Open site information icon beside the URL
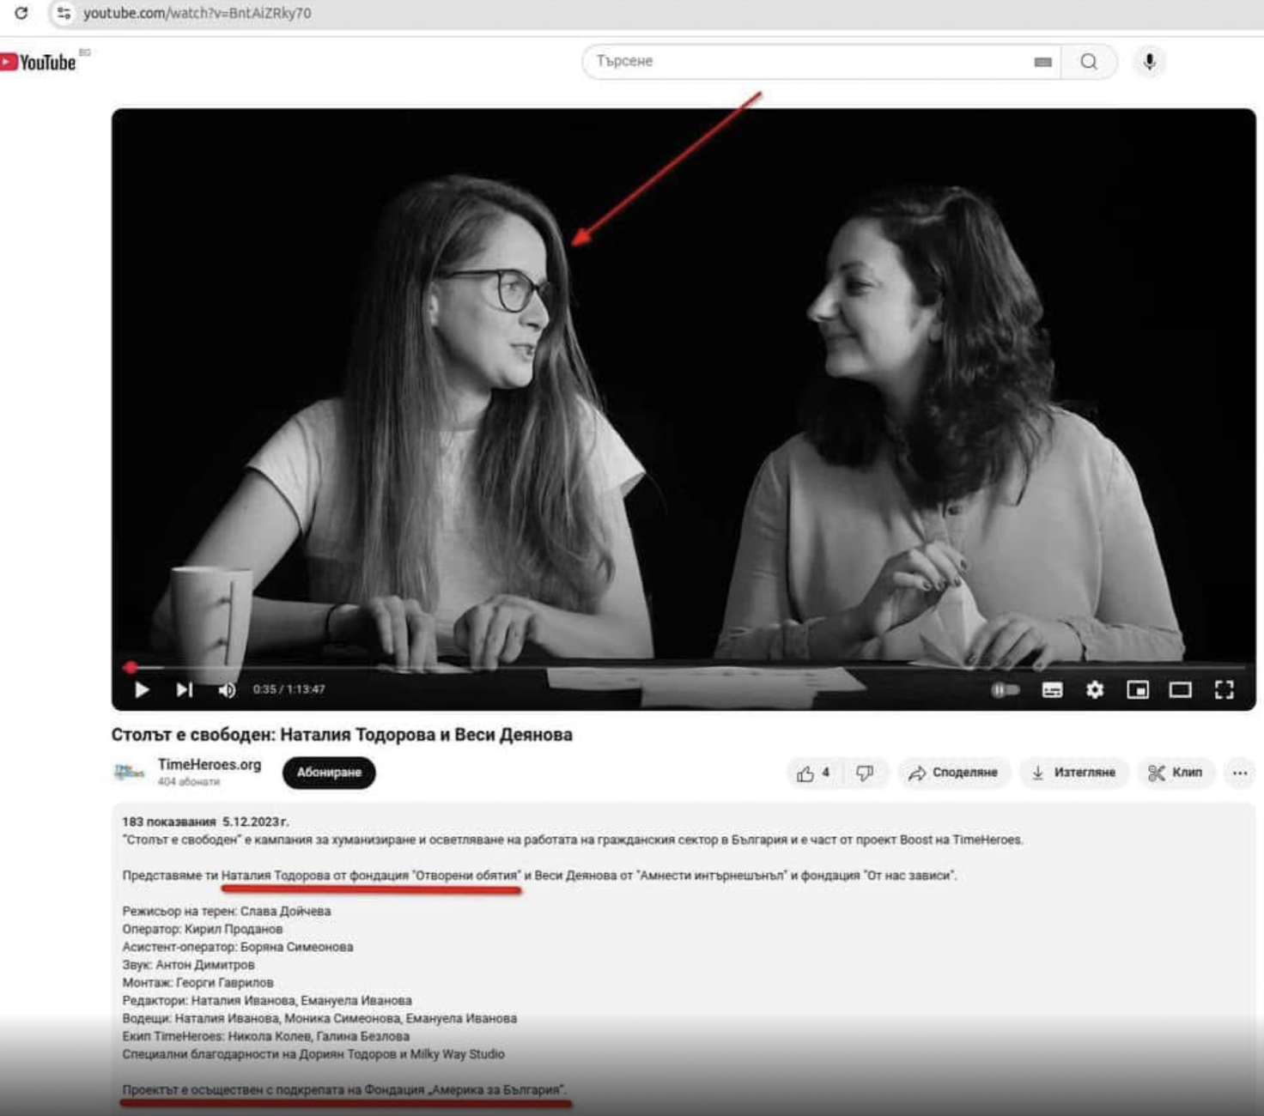Screen dimensions: 1264x1116 coord(64,13)
